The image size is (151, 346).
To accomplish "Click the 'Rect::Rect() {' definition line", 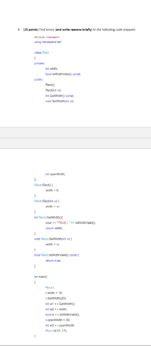I will point(43,185).
